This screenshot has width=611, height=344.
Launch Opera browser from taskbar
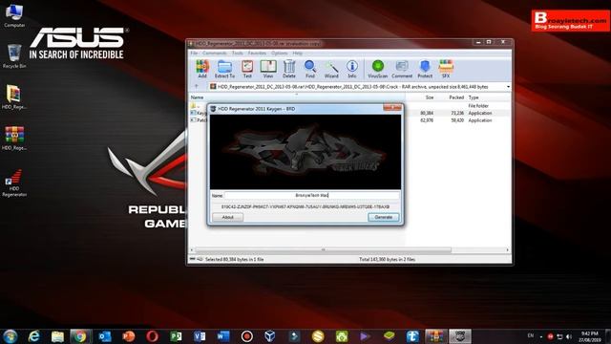(x=152, y=335)
